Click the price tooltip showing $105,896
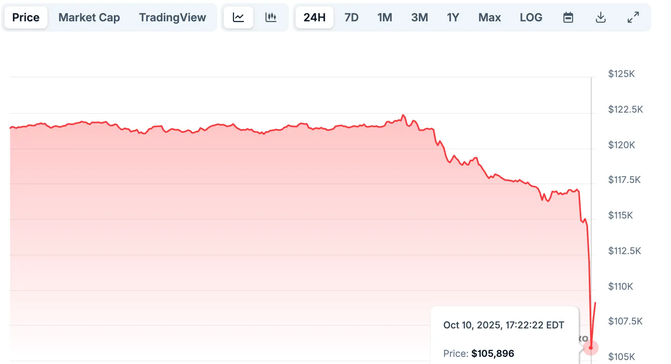This screenshot has height=364, width=671. pos(505,335)
